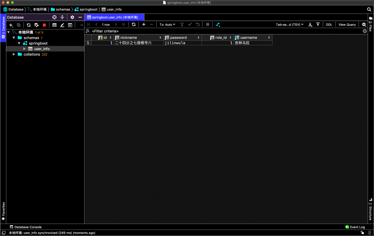Click the Duplicate icon in Database panel
Viewport: 374px width, 236px height.
click(19, 25)
